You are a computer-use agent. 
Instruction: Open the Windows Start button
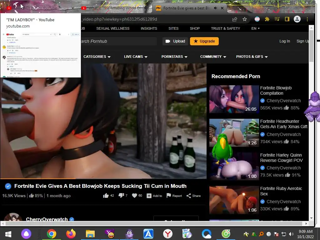[8, 234]
